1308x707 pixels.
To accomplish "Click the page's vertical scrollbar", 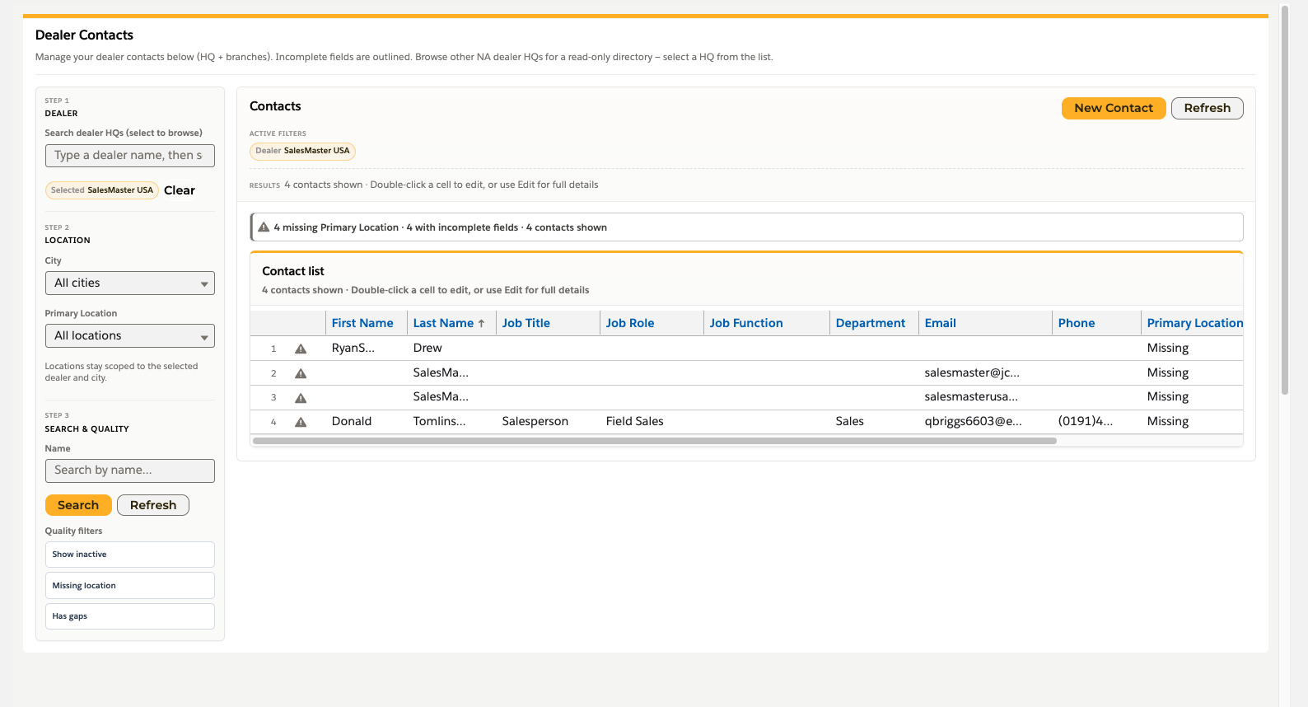I will pos(1285,199).
